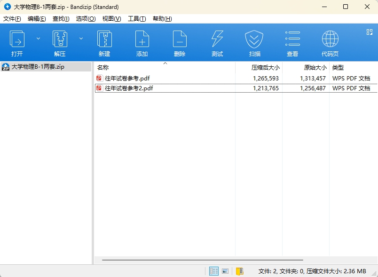
Task: Open the 选项(O) menu
Action: point(86,19)
